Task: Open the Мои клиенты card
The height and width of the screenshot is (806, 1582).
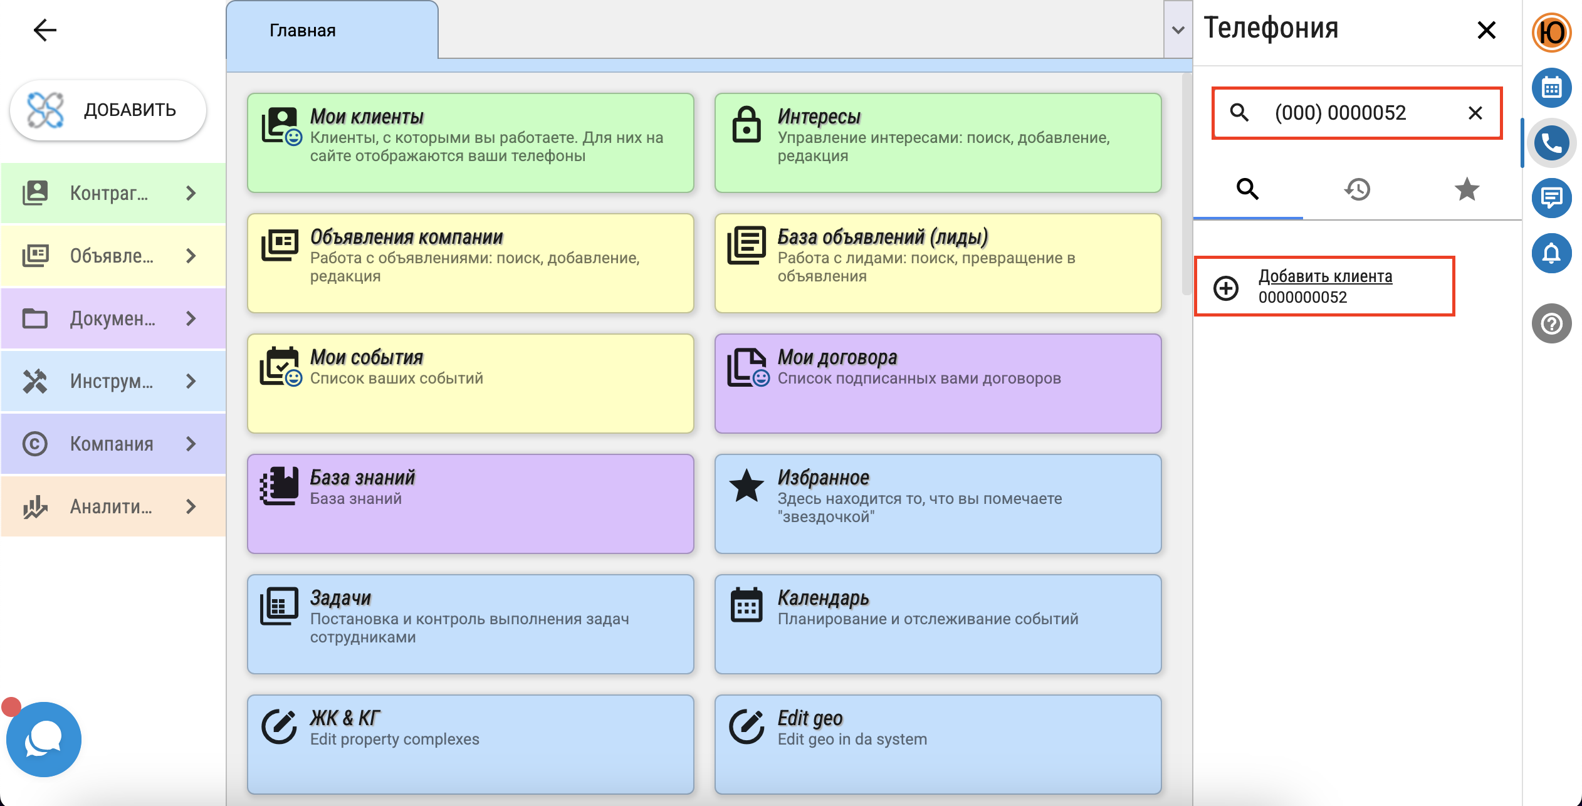Action: click(470, 143)
